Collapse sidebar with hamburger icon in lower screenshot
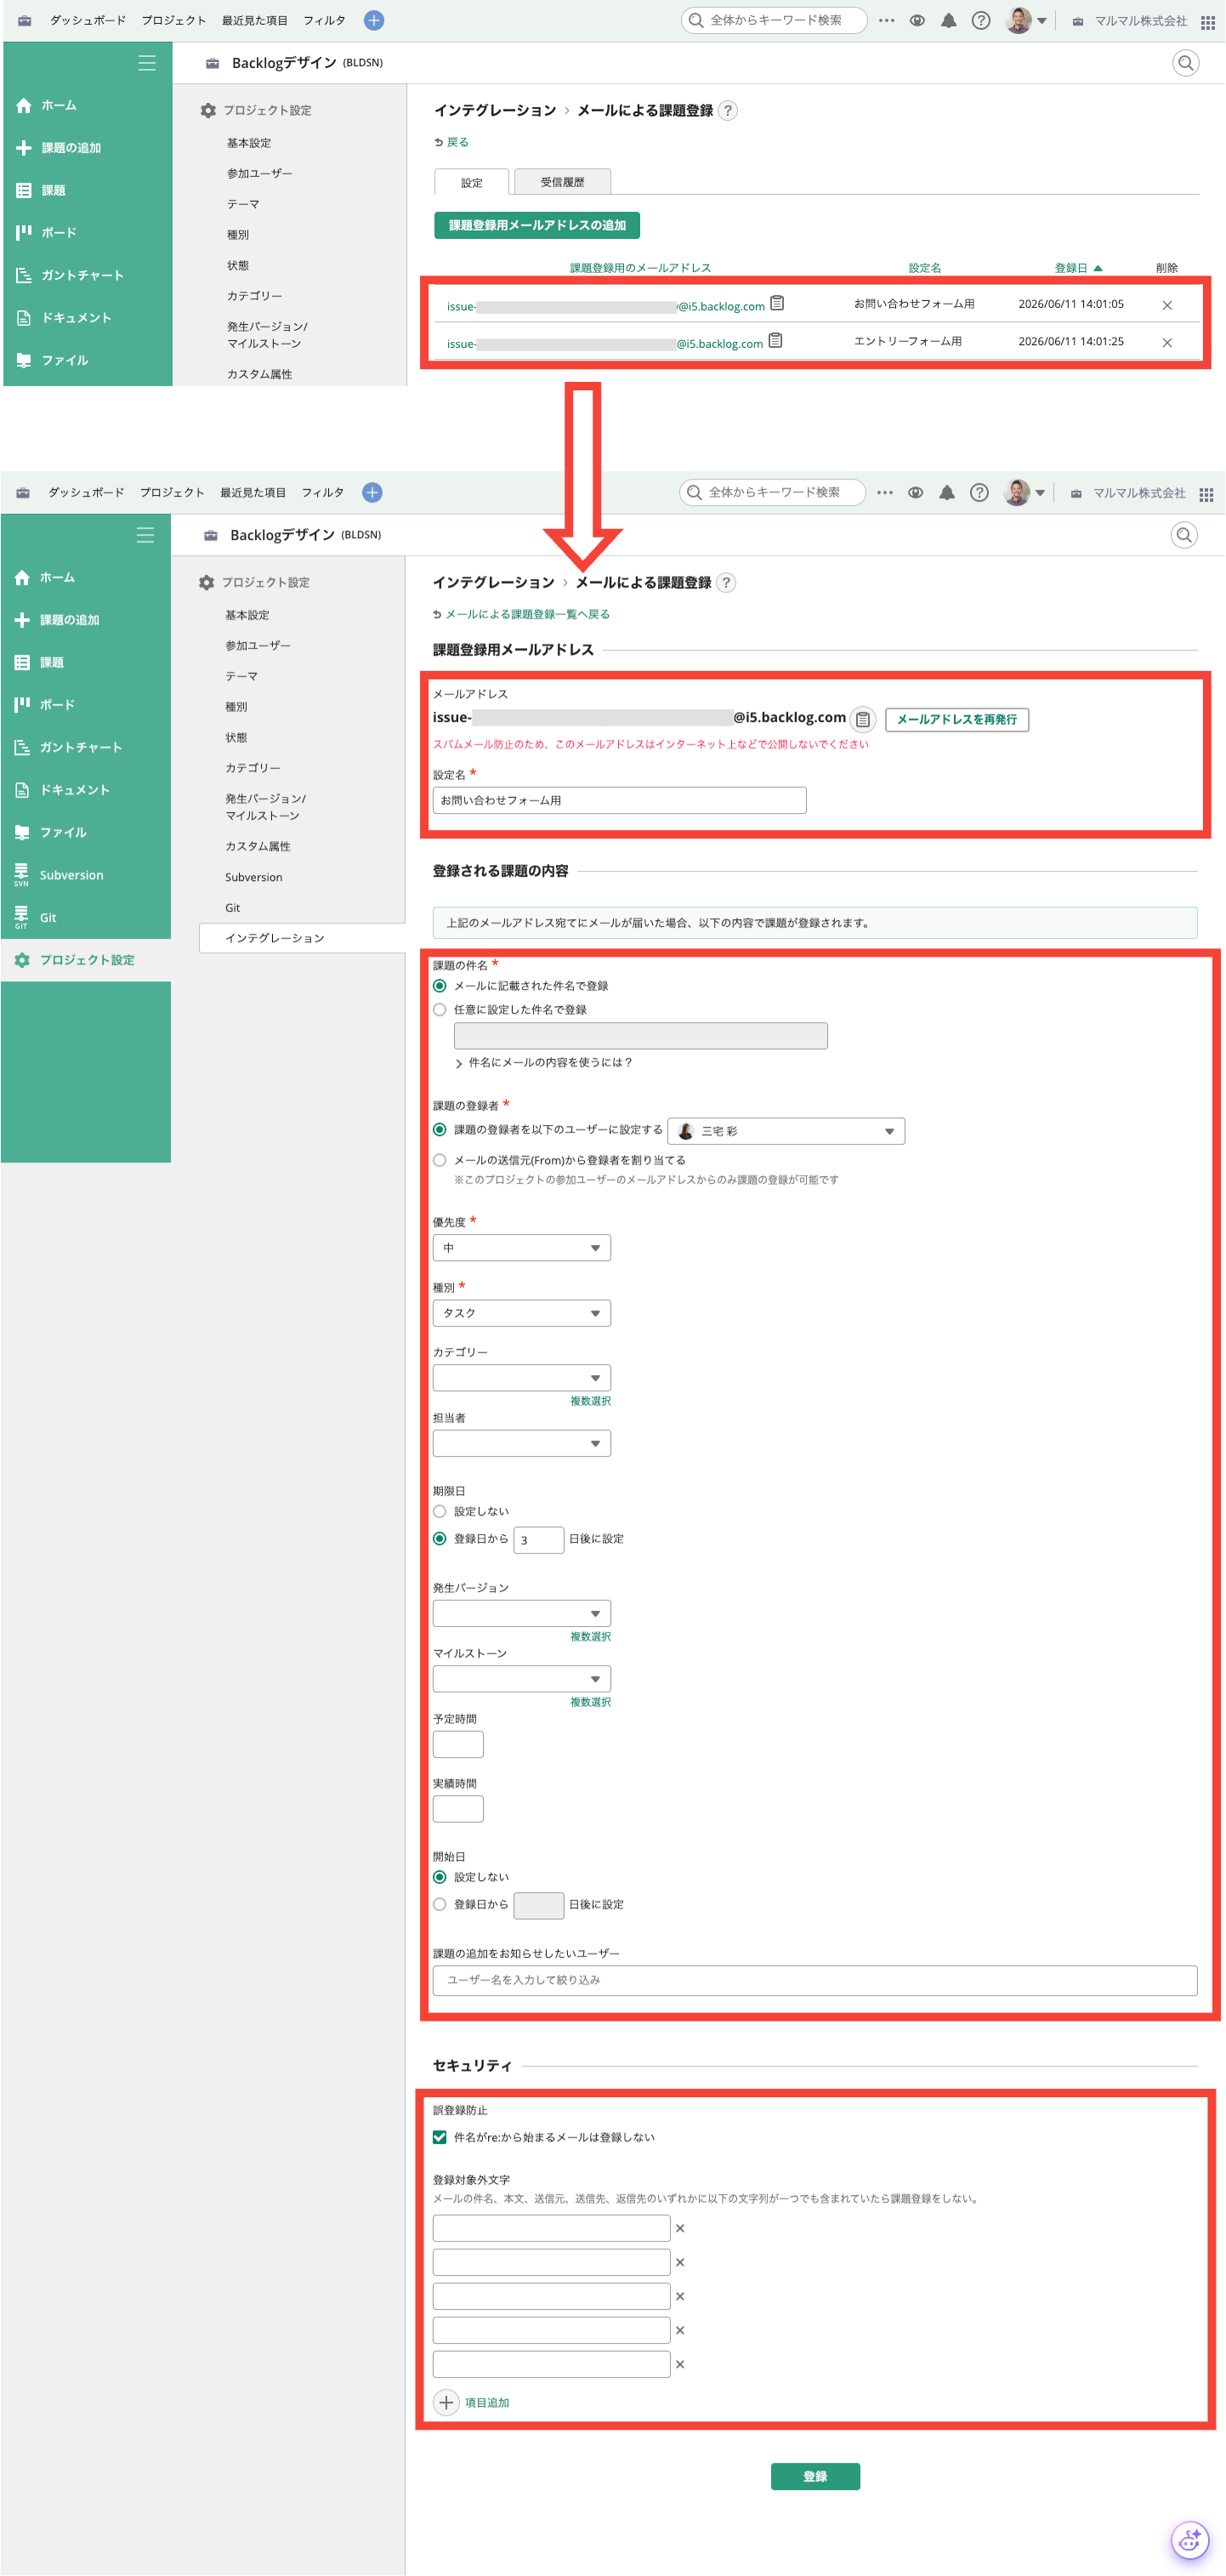This screenshot has height=2576, width=1226. pyautogui.click(x=145, y=535)
